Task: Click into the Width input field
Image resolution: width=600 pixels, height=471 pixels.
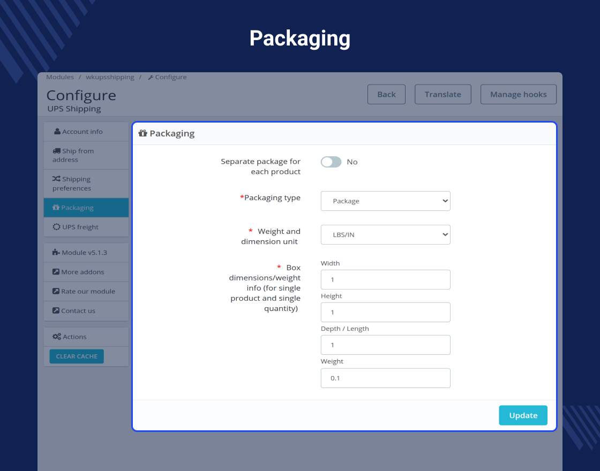Action: pyautogui.click(x=386, y=280)
